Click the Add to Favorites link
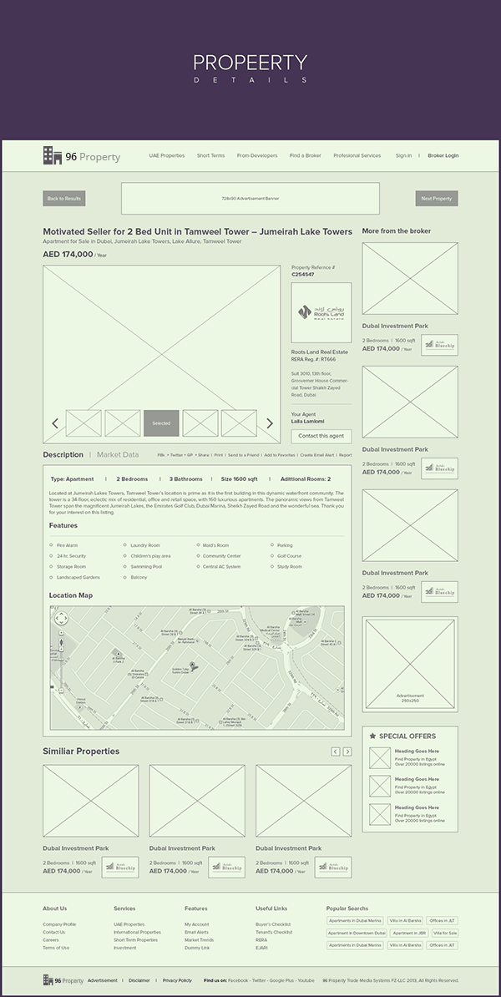This screenshot has width=501, height=997. click(280, 455)
